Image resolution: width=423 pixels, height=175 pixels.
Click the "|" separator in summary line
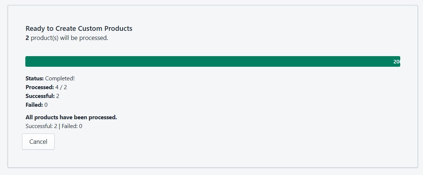(x=59, y=126)
